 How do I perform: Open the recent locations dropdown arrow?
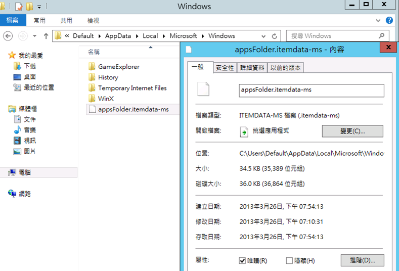coord(34,36)
